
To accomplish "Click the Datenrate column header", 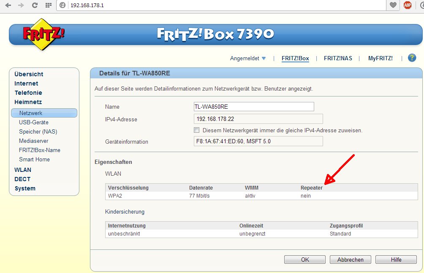I will (x=201, y=188).
